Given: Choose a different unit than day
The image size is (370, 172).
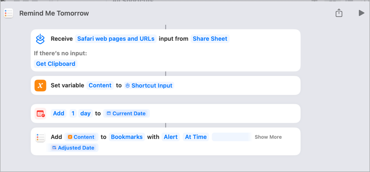Looking at the screenshot, I should (86, 114).
